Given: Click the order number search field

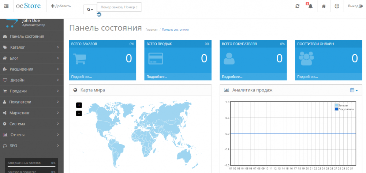Looking at the screenshot, I should 119,7.
